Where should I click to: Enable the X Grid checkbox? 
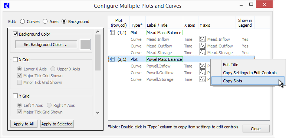[15, 60]
